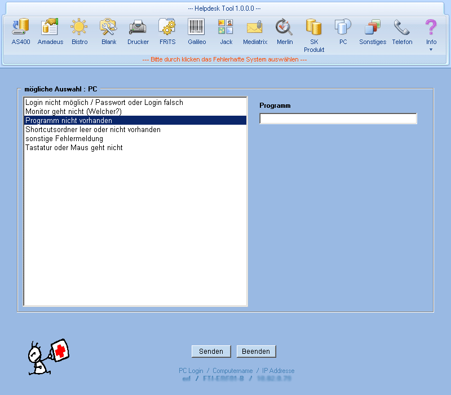Select 'Monitor geht nicht (Welcher?)' entry
Screen dimensions: 451x395
[73, 112]
